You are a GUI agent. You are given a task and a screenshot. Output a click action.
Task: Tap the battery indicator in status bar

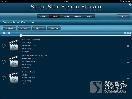coord(130,1)
